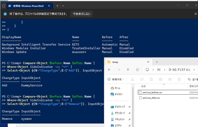The width and height of the screenshot is (198, 127).
Task: Click the navigation pane scrollbar in Explorer
Action: (x=133, y=106)
